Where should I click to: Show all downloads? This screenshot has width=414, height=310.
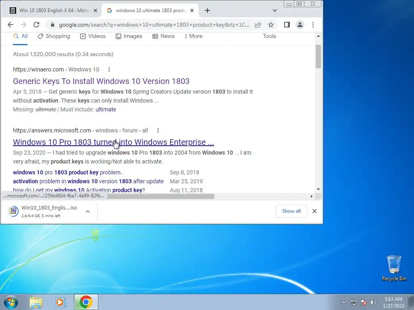pyautogui.click(x=291, y=211)
